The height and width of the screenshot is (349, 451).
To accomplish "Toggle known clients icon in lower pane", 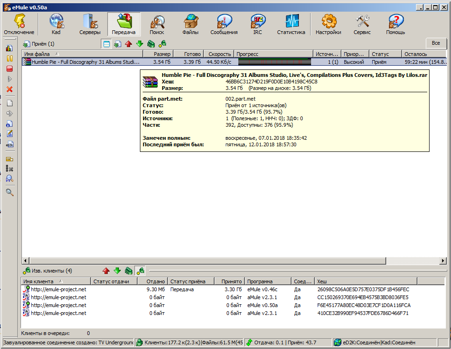I will coord(140,271).
